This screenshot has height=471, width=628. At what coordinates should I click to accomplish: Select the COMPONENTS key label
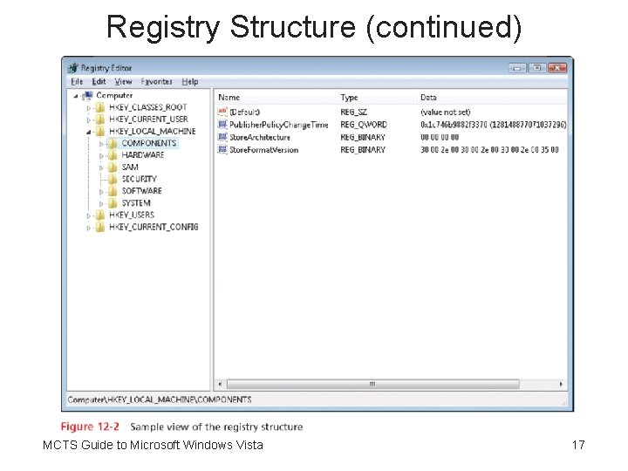(148, 143)
